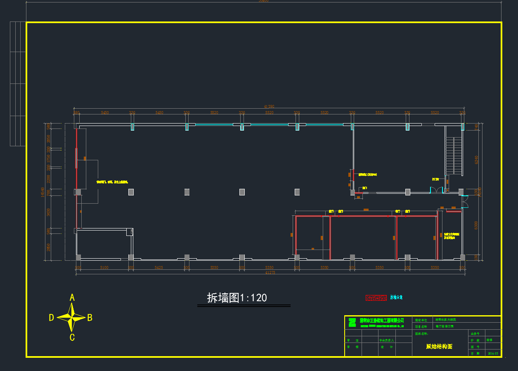This screenshot has width=518, height=371.
Task: Pick the red hatched demolition legend swatch
Action: (376, 297)
